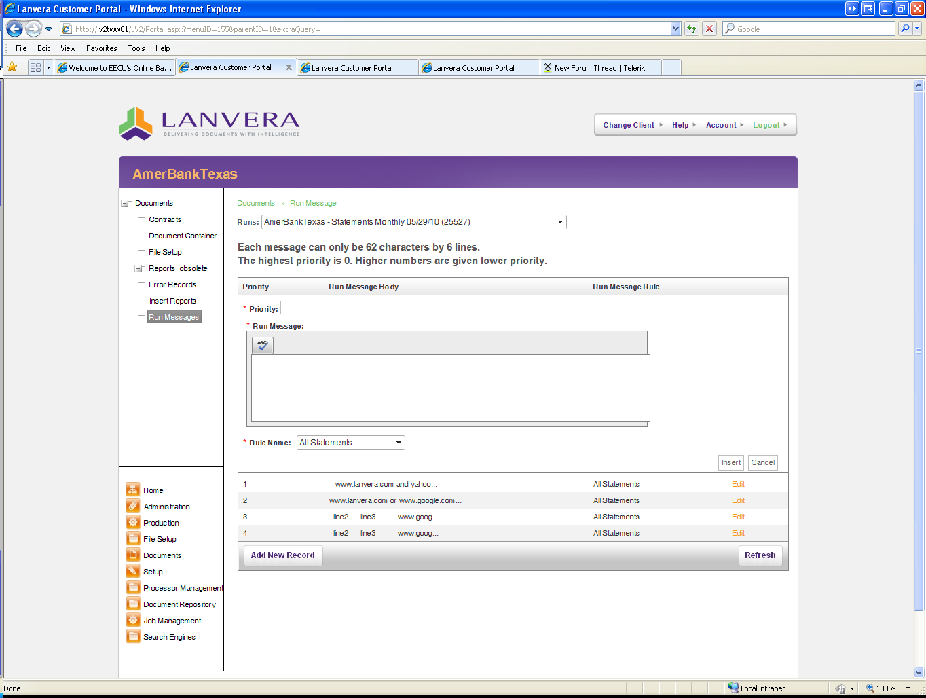Click the Refresh button in the grid footer
Screen dimensions: 926x698
[x=760, y=555]
